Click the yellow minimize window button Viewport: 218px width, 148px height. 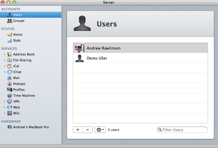(x=9, y=2)
